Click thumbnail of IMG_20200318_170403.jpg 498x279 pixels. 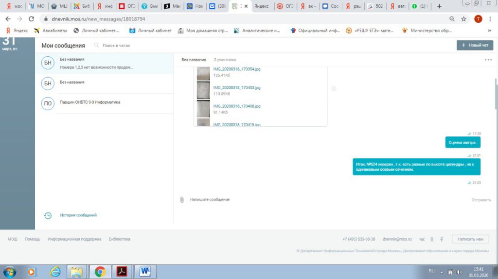pos(203,90)
